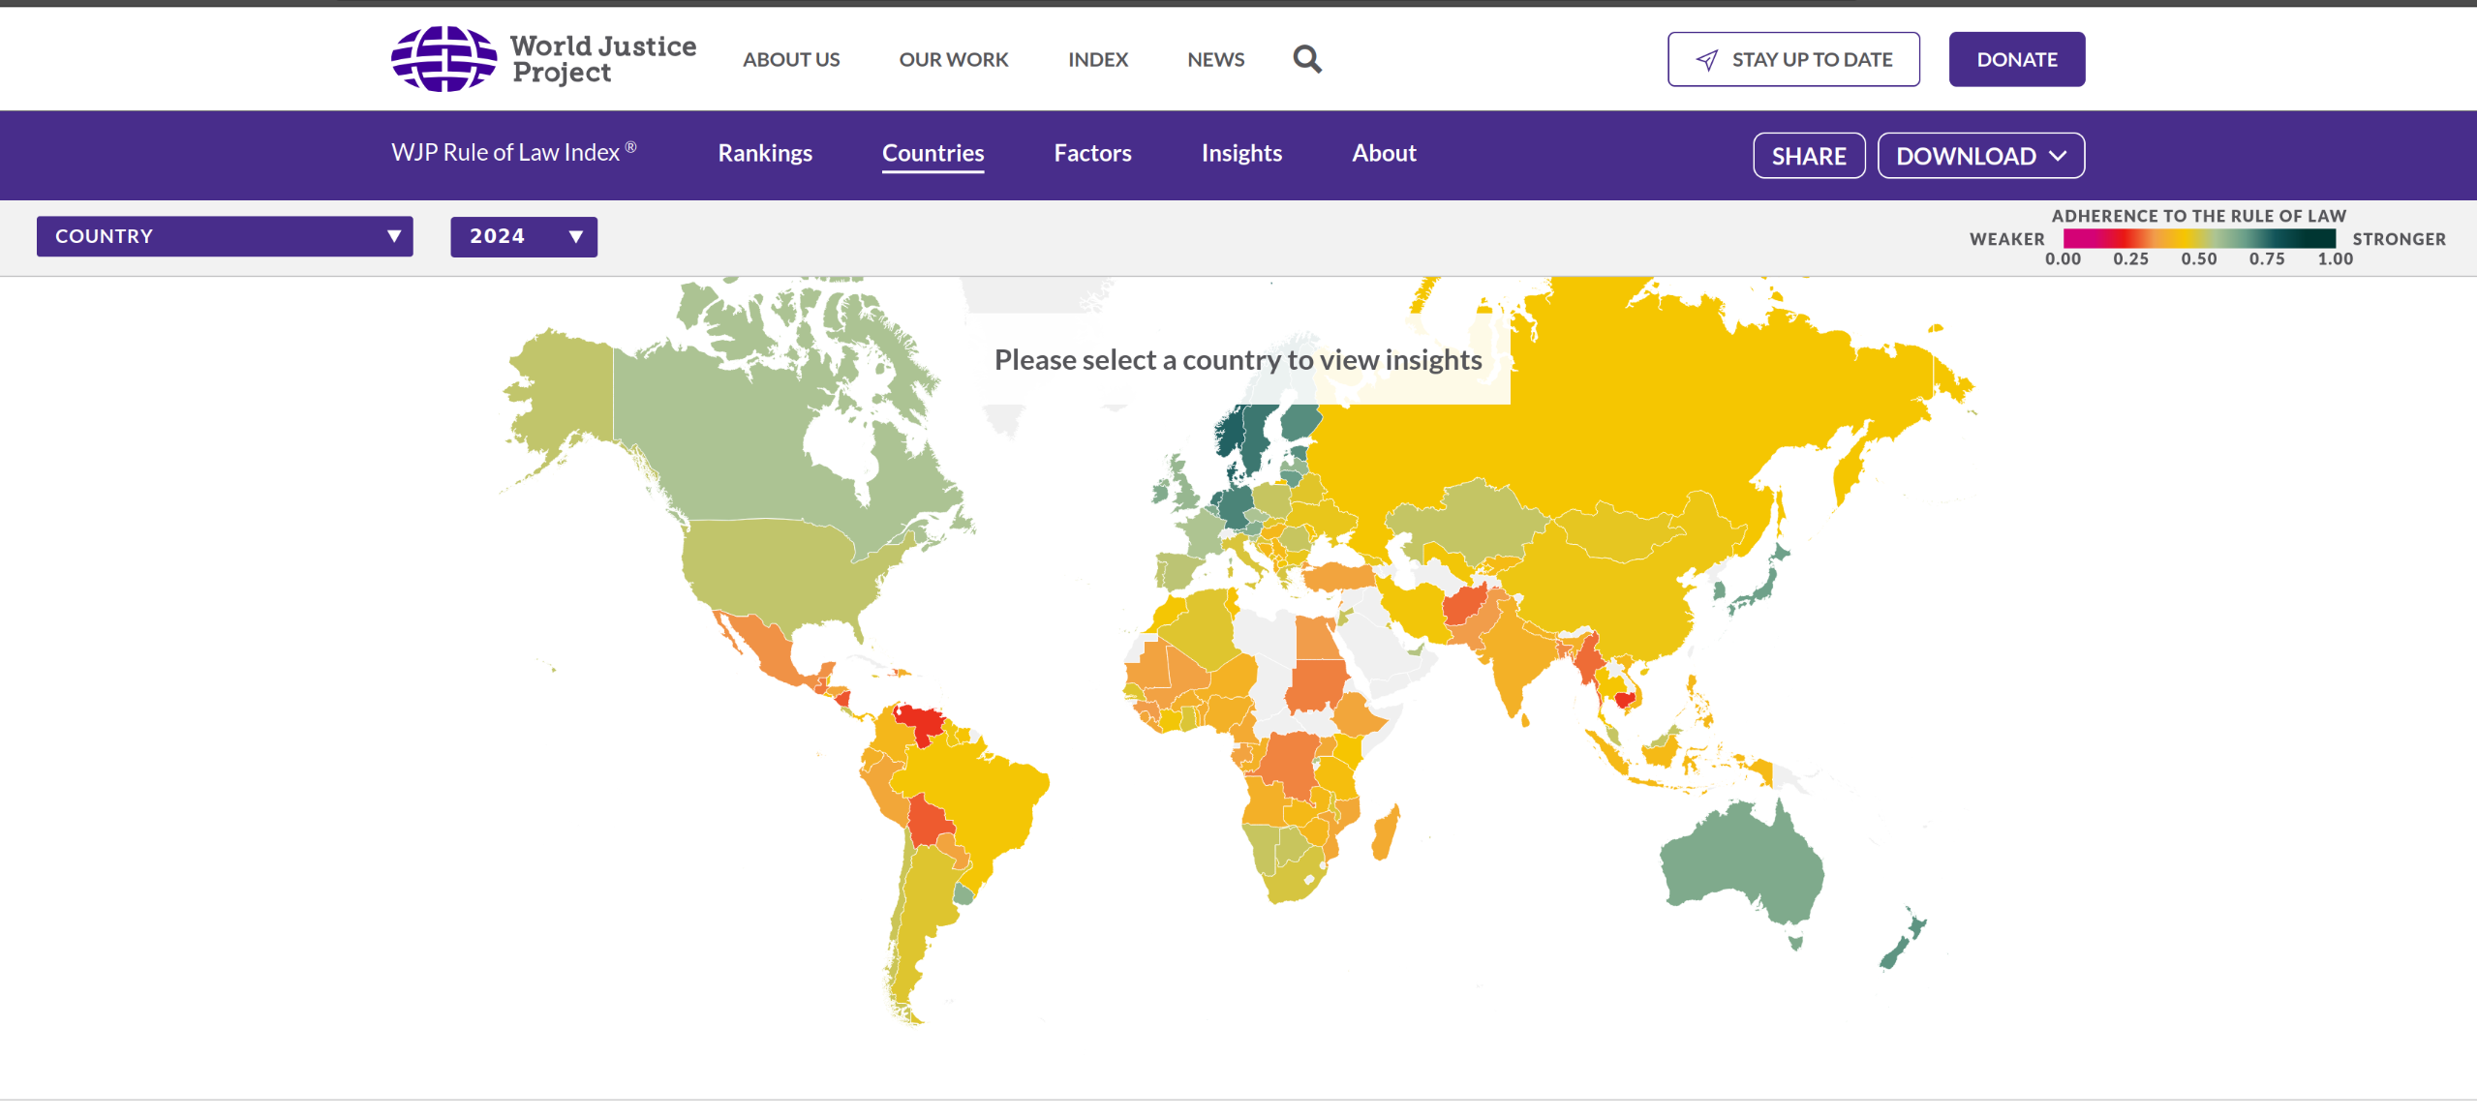The width and height of the screenshot is (2477, 1117).
Task: Select Bolivia on the map
Action: tap(928, 821)
